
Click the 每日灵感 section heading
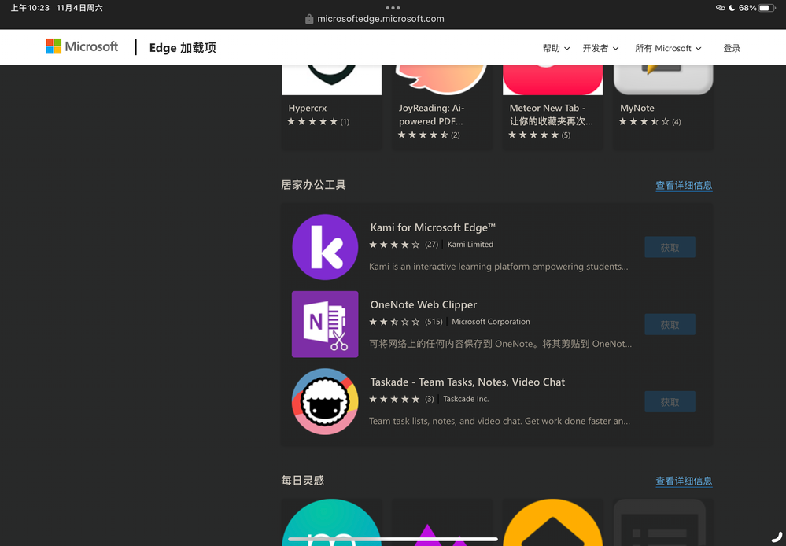[x=302, y=481]
